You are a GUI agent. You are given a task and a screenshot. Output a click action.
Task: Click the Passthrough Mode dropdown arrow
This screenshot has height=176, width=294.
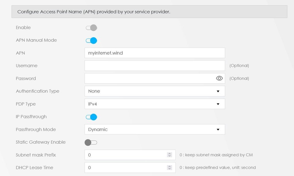[x=218, y=130]
